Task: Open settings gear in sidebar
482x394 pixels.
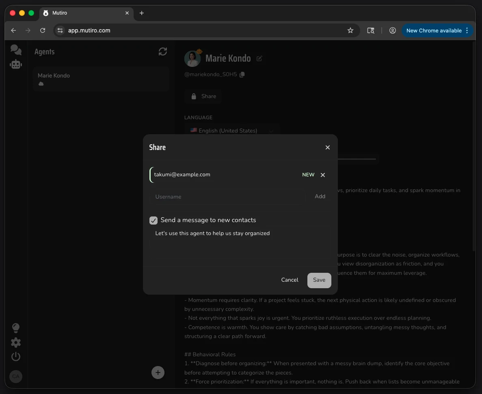Action: pos(16,343)
